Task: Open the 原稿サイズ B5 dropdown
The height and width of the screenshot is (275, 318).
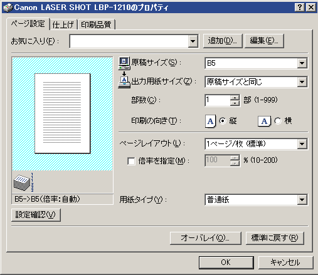Action: pos(302,63)
